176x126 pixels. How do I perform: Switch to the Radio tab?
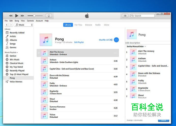[98, 25]
